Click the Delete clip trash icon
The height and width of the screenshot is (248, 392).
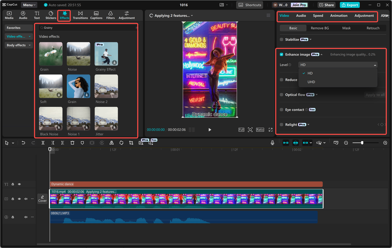(x=72, y=143)
